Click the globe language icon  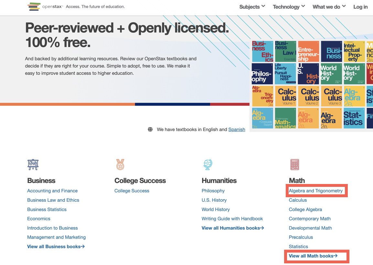tap(150, 129)
